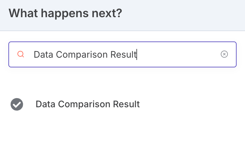Focus the search input field
This screenshot has width=245, height=151.
tap(122, 54)
